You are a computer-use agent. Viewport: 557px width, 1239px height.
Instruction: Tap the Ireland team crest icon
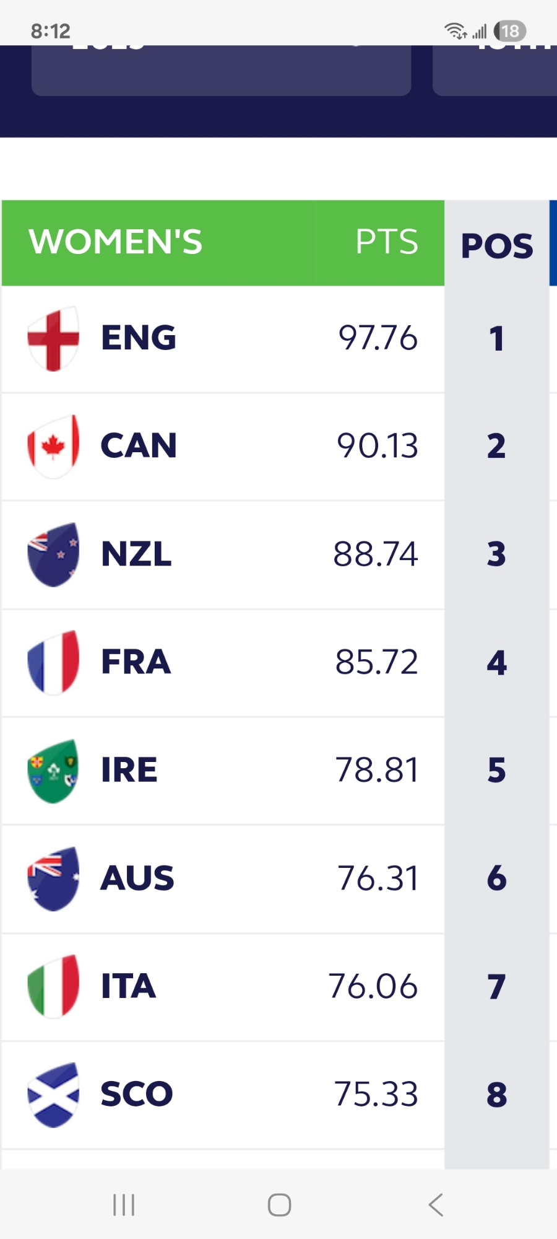(53, 771)
